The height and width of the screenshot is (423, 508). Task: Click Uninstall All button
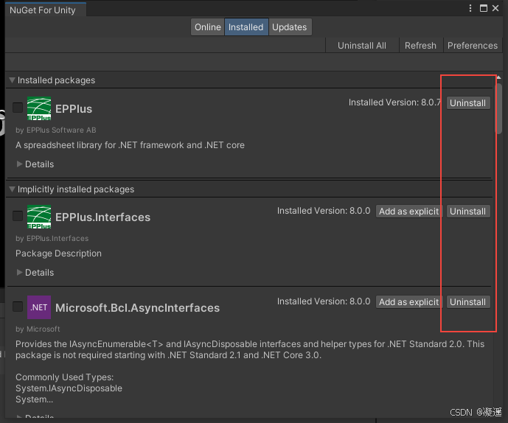(362, 46)
